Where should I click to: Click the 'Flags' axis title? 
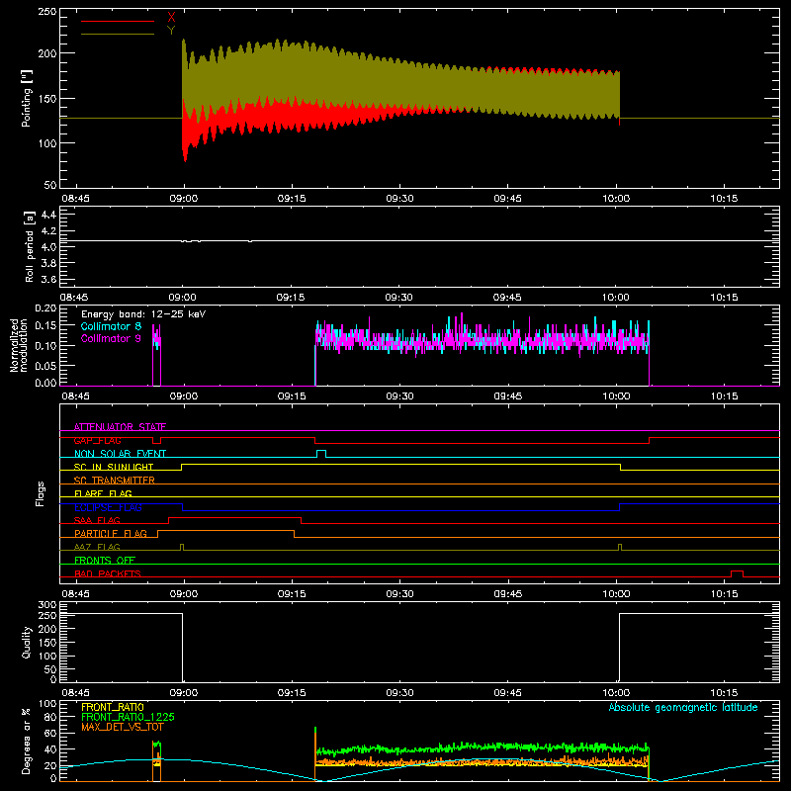40,493
